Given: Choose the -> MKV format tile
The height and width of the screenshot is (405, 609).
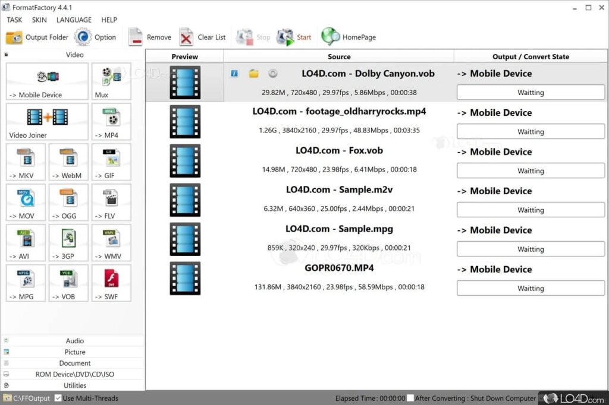Looking at the screenshot, I should point(26,162).
